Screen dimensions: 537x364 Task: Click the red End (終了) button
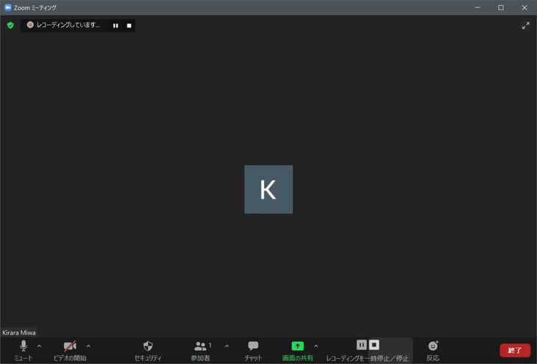pyautogui.click(x=515, y=350)
